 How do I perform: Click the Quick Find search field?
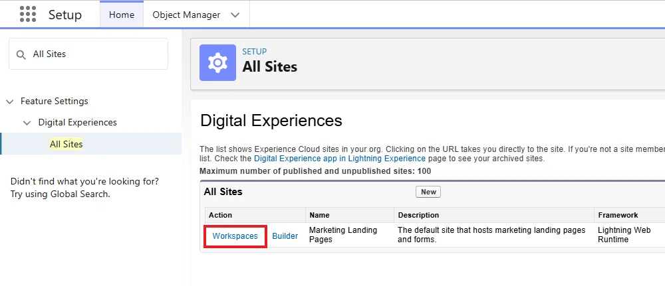tap(88, 54)
